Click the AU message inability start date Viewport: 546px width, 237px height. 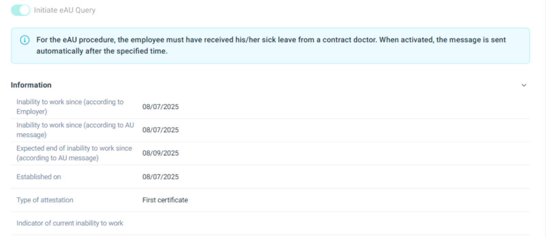tap(161, 130)
